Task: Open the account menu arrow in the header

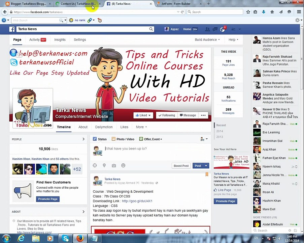Action: tap(240, 29)
